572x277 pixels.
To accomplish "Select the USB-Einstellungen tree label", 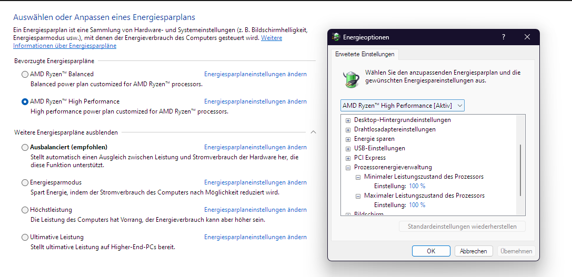I will tap(379, 148).
